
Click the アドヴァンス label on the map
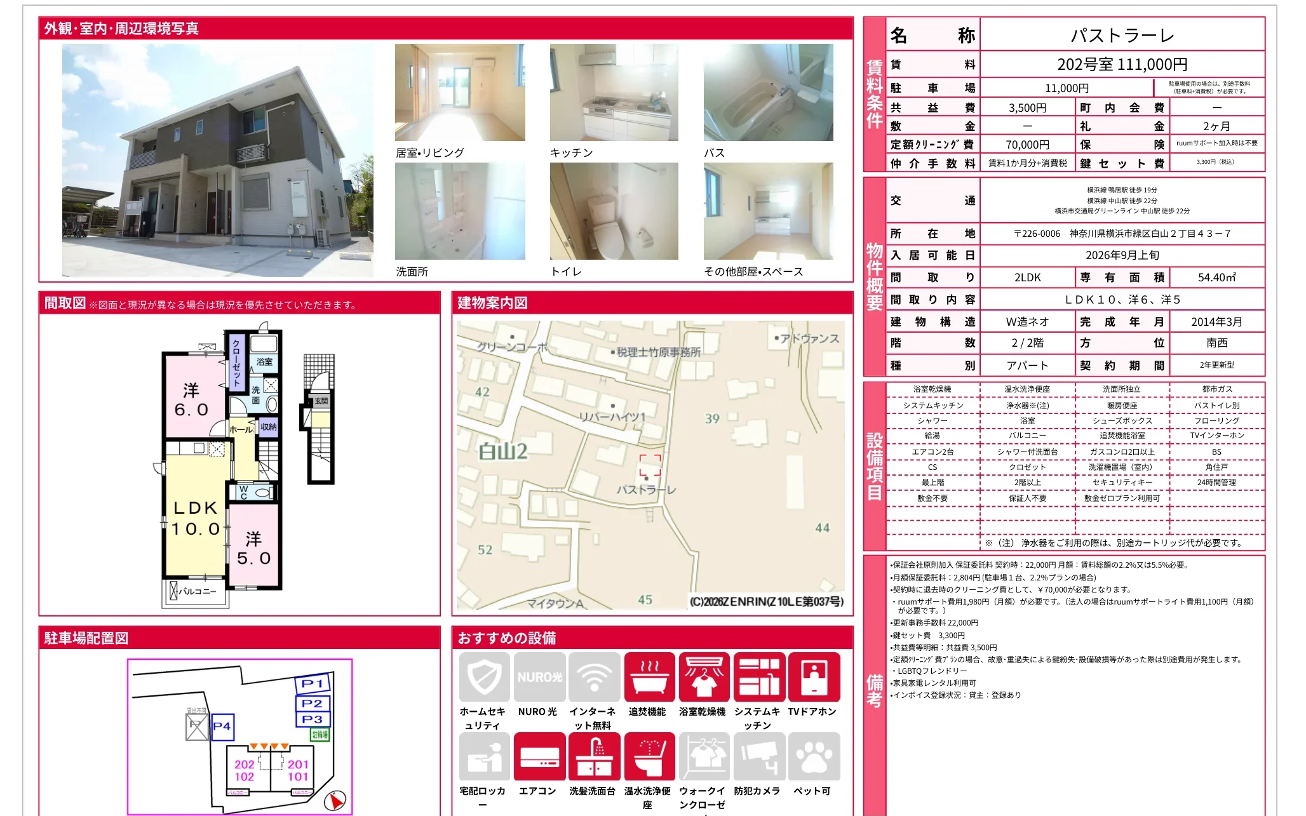point(810,338)
